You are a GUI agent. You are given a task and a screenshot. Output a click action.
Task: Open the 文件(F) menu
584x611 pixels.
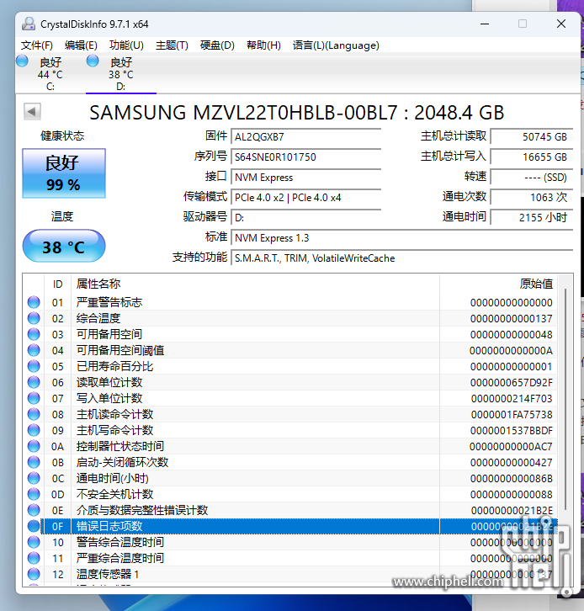click(x=37, y=45)
